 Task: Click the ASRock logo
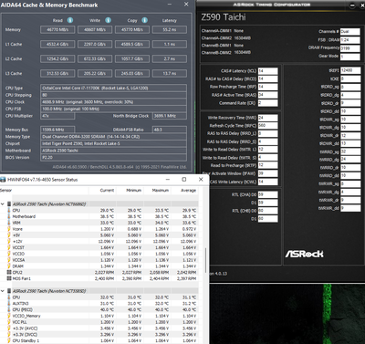point(304,254)
